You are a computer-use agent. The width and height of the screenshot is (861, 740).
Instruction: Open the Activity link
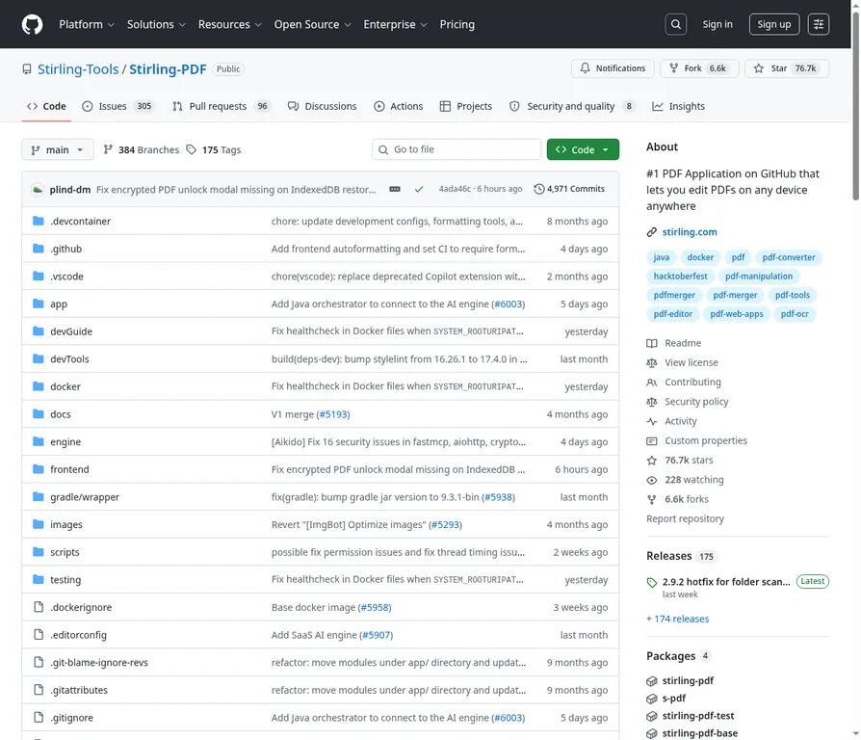point(671,421)
